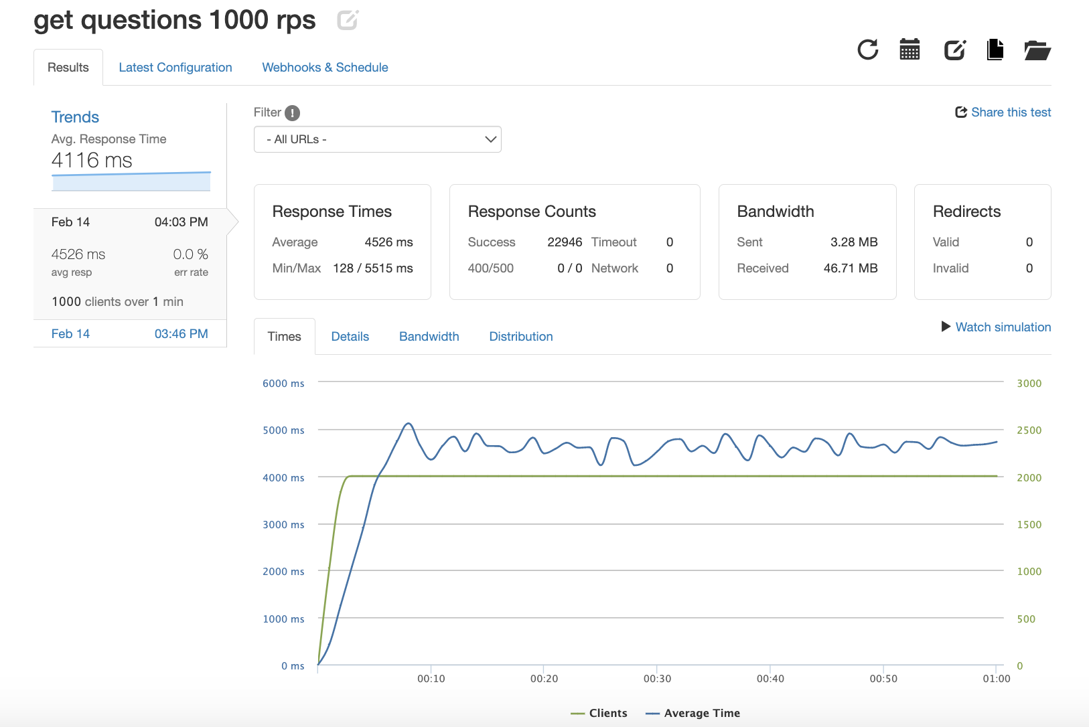Open the Latest Configuration tab
The image size is (1089, 727).
[175, 68]
